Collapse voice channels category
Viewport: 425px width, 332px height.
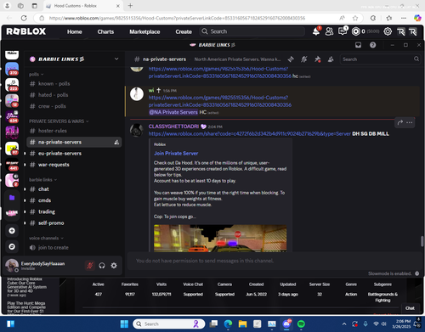(x=46, y=238)
